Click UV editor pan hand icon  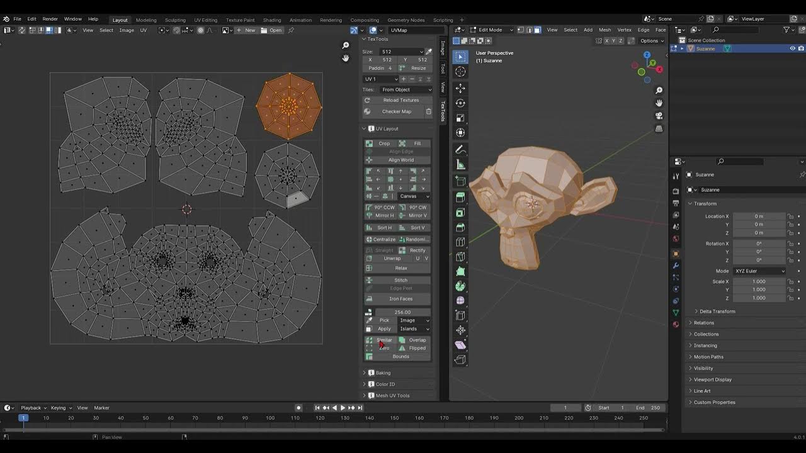click(x=345, y=58)
